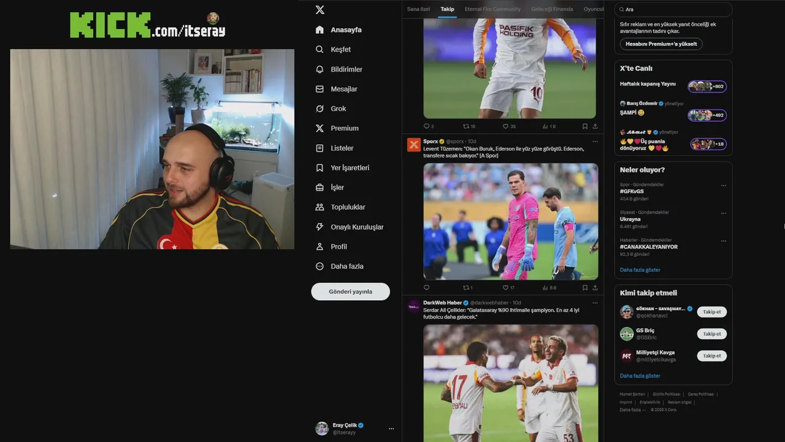Screen dimensions: 785x442
Task: Select the Takip tab
Action: point(447,9)
